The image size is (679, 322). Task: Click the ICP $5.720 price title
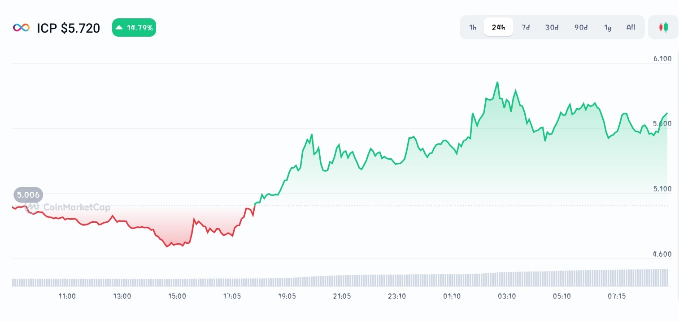pyautogui.click(x=69, y=28)
